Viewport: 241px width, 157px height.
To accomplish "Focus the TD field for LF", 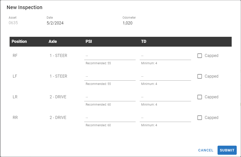I will click(x=165, y=76).
